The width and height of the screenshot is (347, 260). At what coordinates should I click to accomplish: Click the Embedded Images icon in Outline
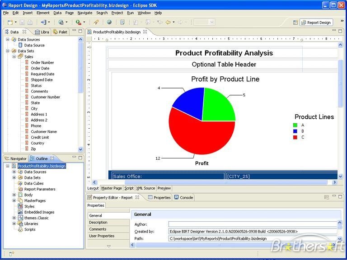coord(20,212)
